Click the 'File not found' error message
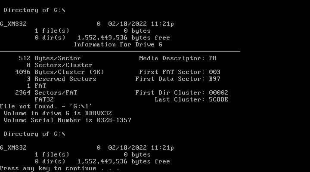Viewport: 310px width, 172px height. click(46, 107)
